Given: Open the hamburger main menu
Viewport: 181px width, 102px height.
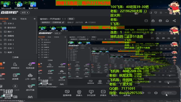Looking at the screenshot, I should coord(161,12).
